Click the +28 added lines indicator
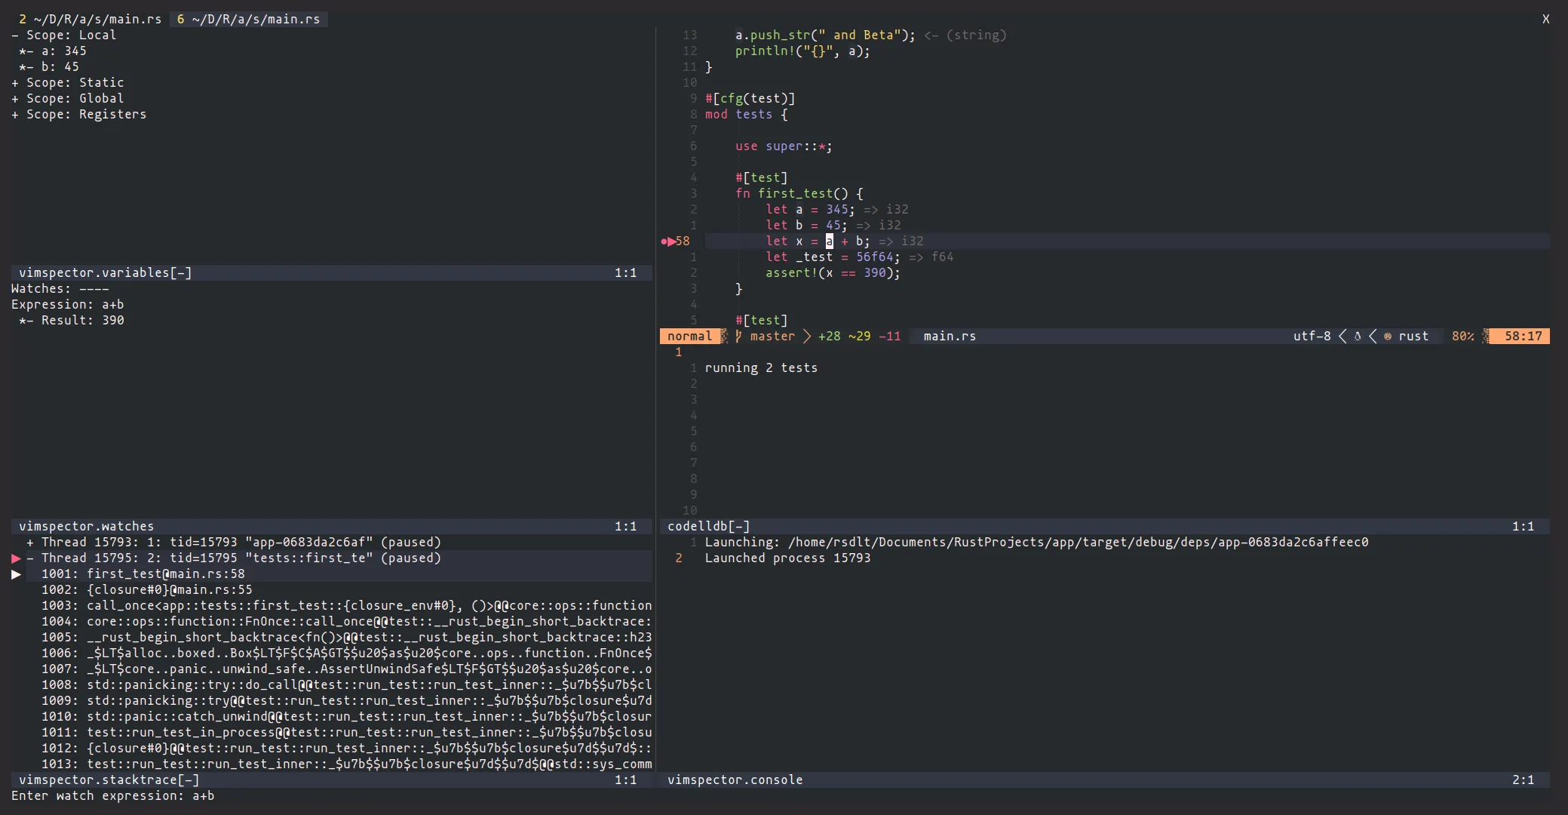The height and width of the screenshot is (815, 1568). [829, 337]
